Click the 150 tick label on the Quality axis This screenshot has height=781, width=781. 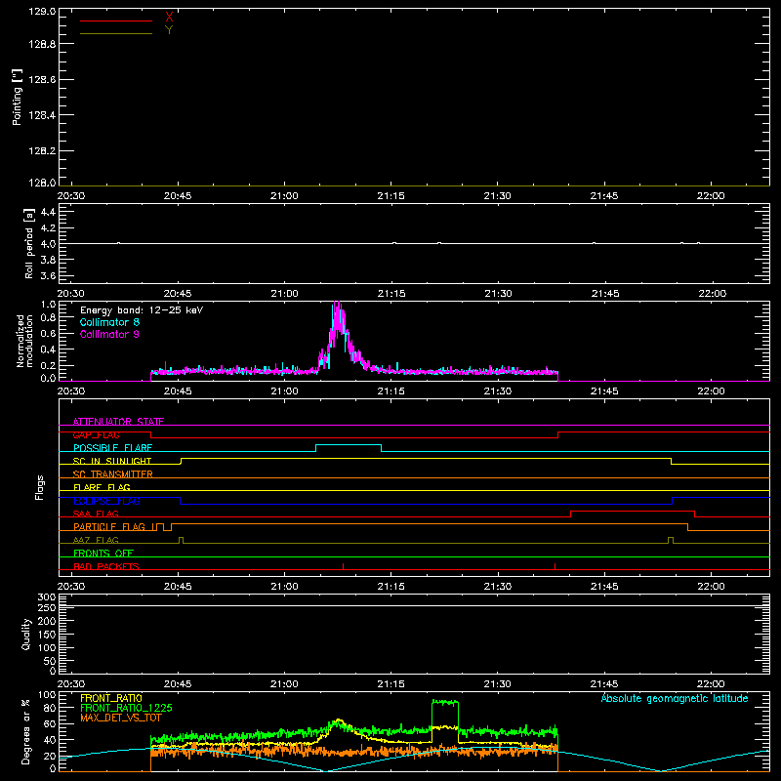pos(47,635)
